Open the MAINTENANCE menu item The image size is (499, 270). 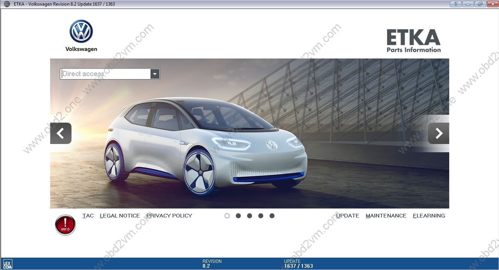coord(386,216)
